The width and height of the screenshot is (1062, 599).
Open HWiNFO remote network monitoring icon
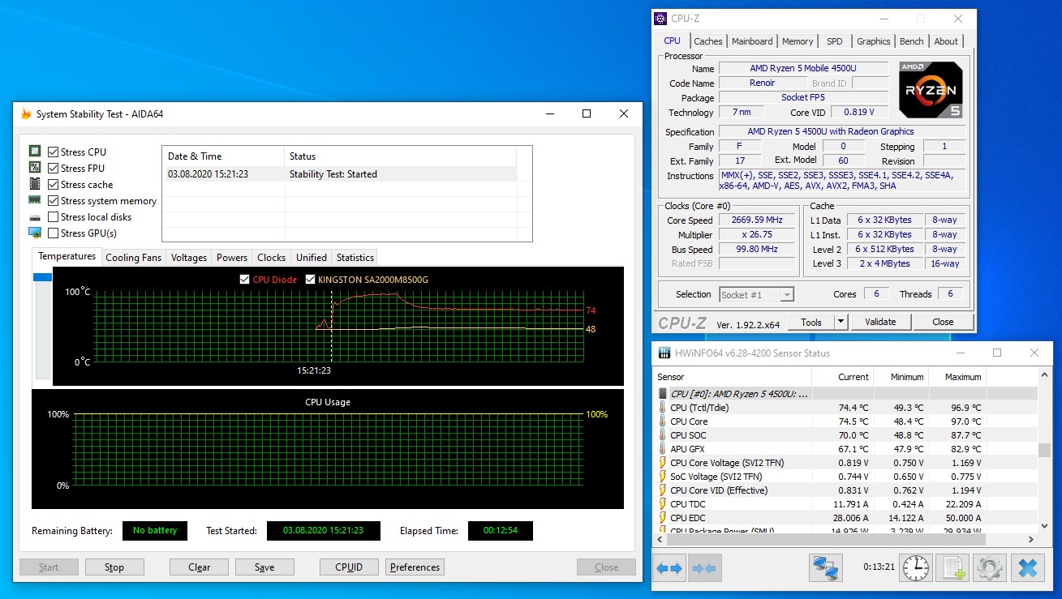pyautogui.click(x=826, y=568)
